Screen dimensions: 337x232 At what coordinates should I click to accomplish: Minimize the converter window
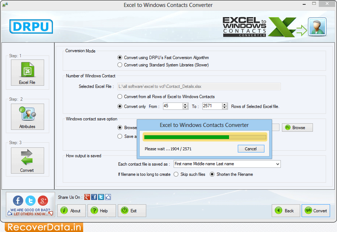point(304,4)
